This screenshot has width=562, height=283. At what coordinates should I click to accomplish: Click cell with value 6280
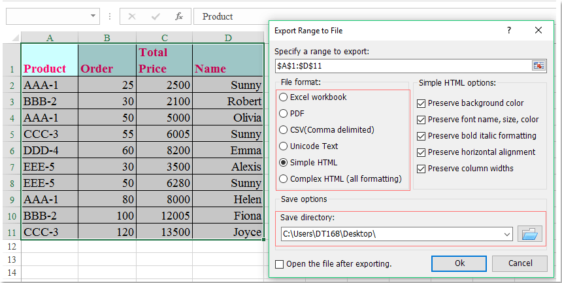(165, 183)
